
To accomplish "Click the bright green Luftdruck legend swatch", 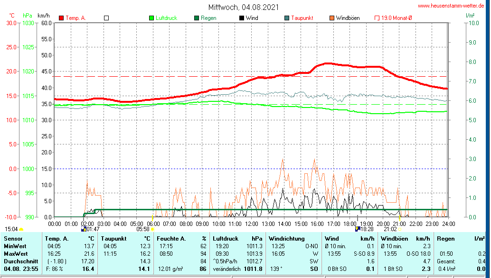I will click(x=151, y=18).
